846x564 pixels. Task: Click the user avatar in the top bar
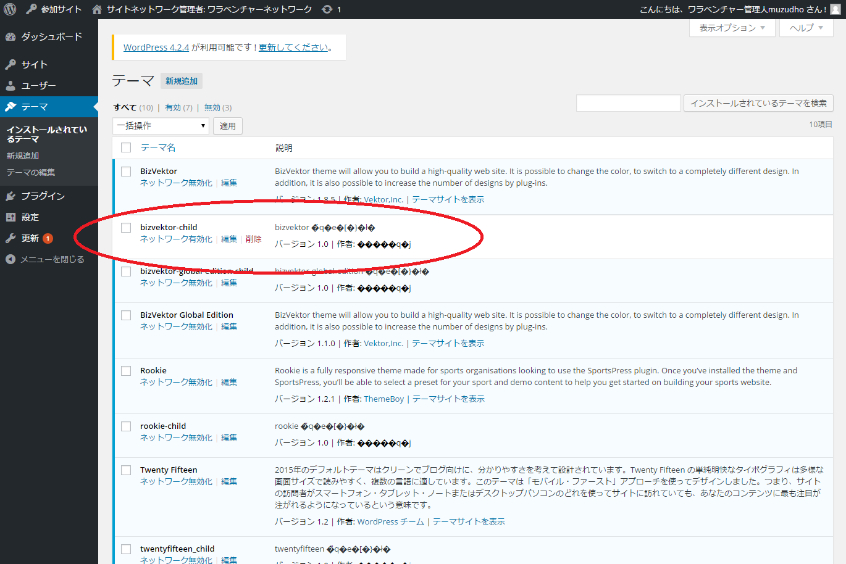[836, 9]
